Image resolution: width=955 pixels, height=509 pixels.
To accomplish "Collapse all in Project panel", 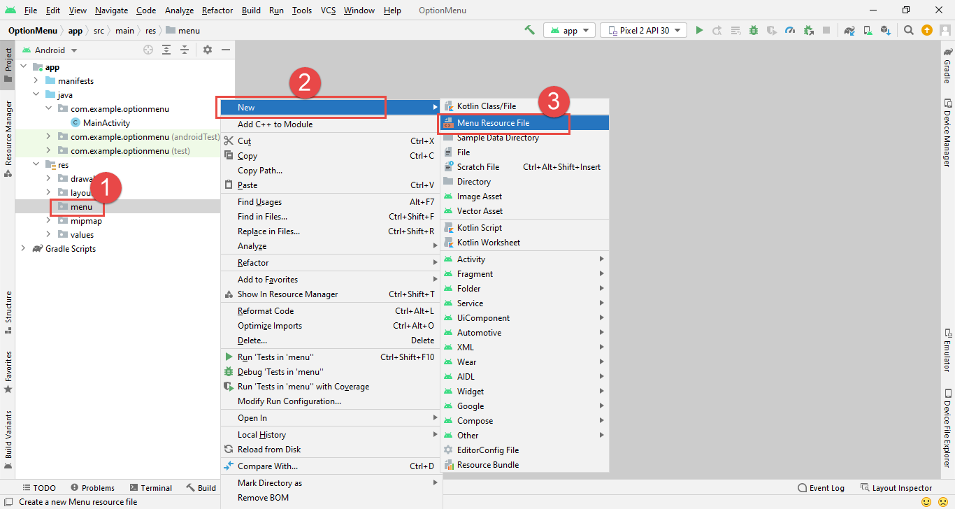I will [185, 50].
